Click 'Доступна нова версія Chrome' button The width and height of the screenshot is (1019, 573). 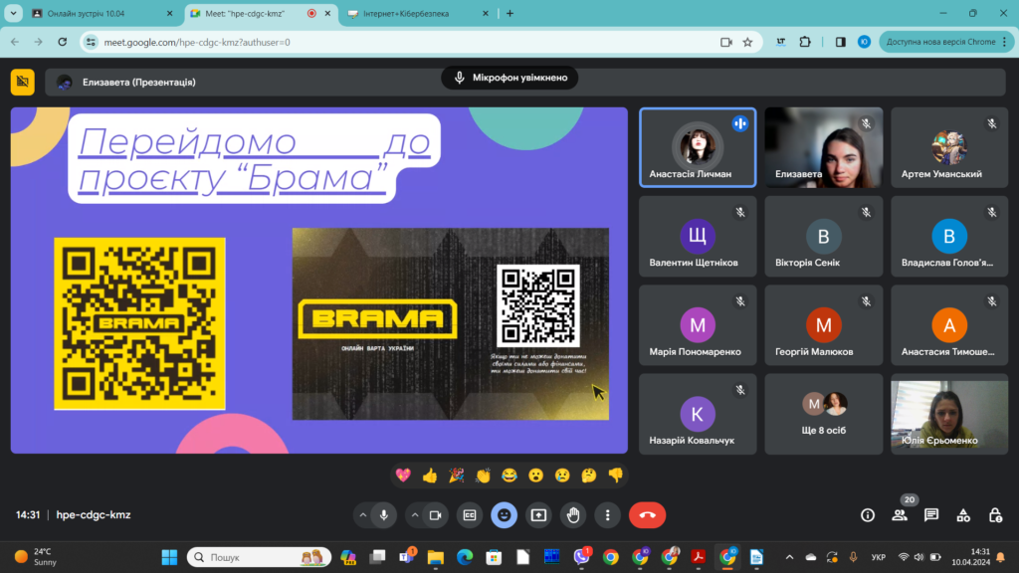tap(945, 42)
